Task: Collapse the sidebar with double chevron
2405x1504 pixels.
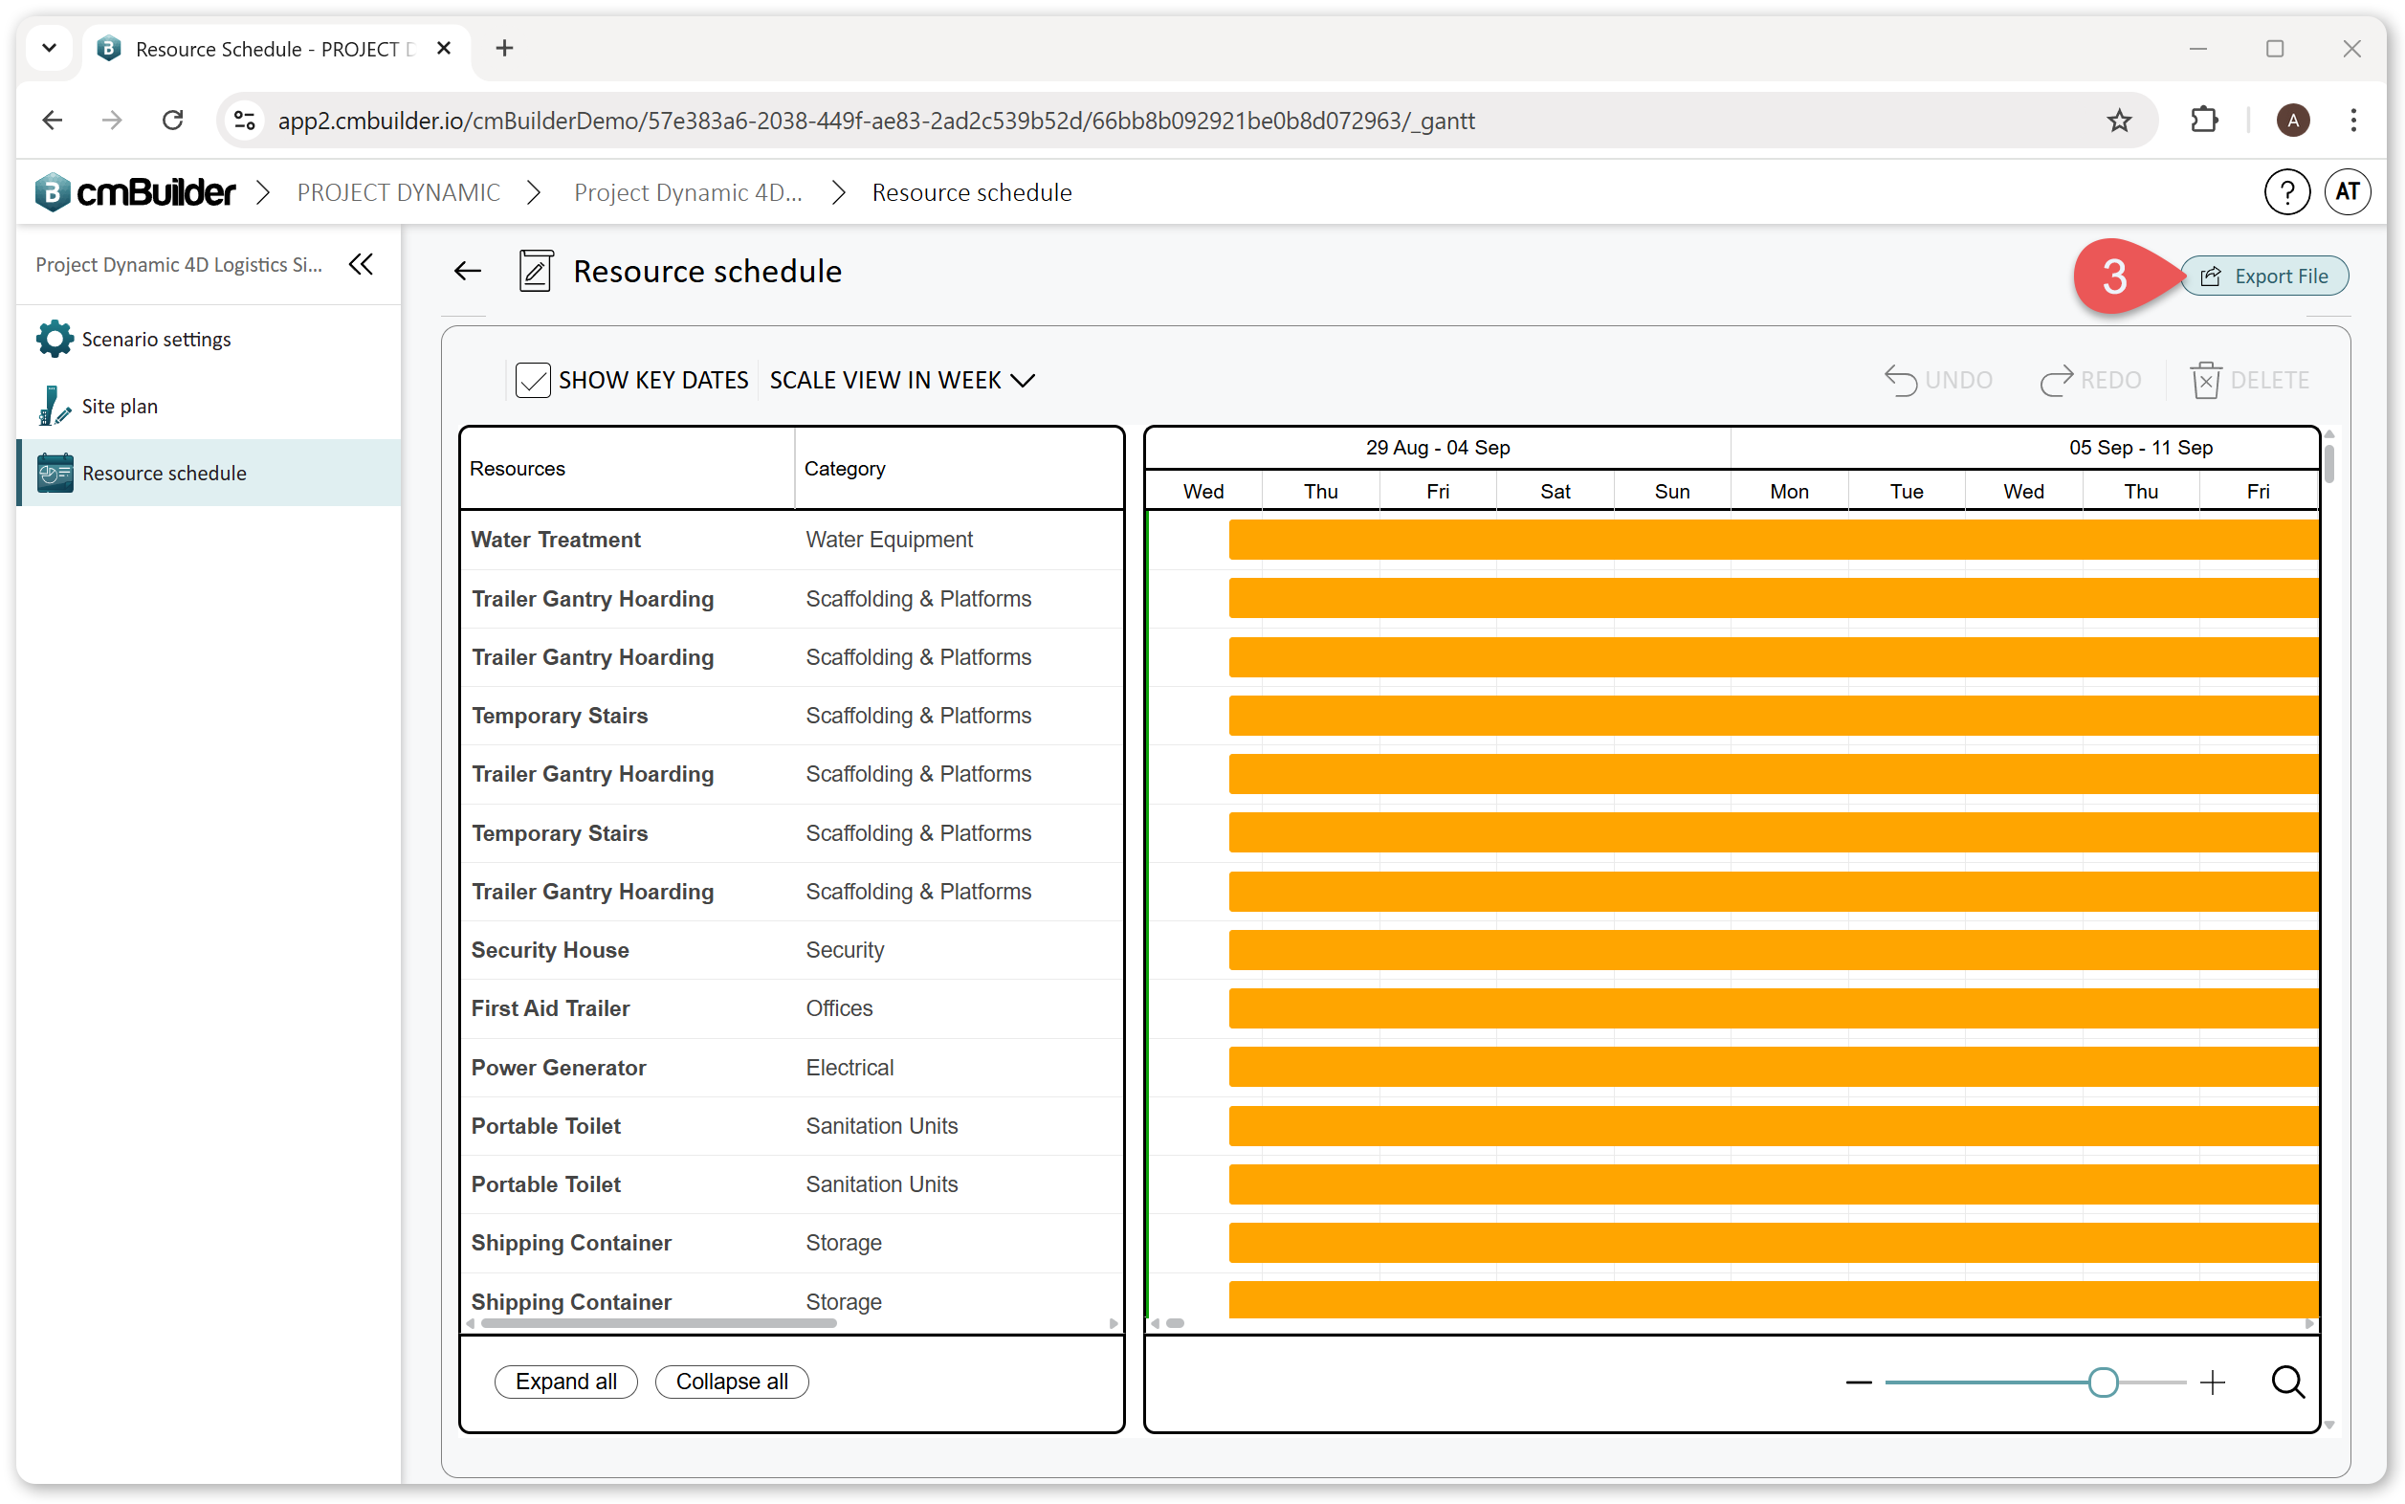Action: (361, 265)
